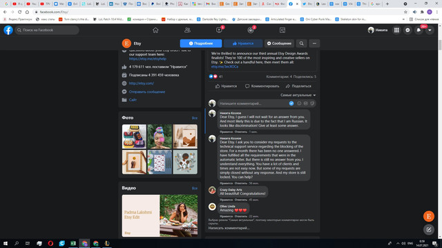Open the etsy.me link in the post
The image size is (442, 248).
224,67
